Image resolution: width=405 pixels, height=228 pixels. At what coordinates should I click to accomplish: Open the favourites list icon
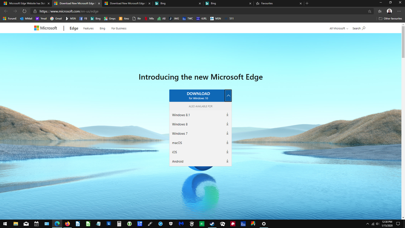pos(380,11)
